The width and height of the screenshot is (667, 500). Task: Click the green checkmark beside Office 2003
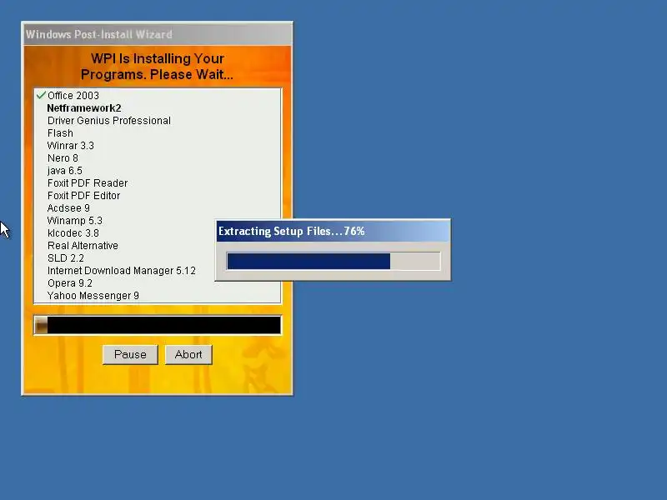coord(41,95)
